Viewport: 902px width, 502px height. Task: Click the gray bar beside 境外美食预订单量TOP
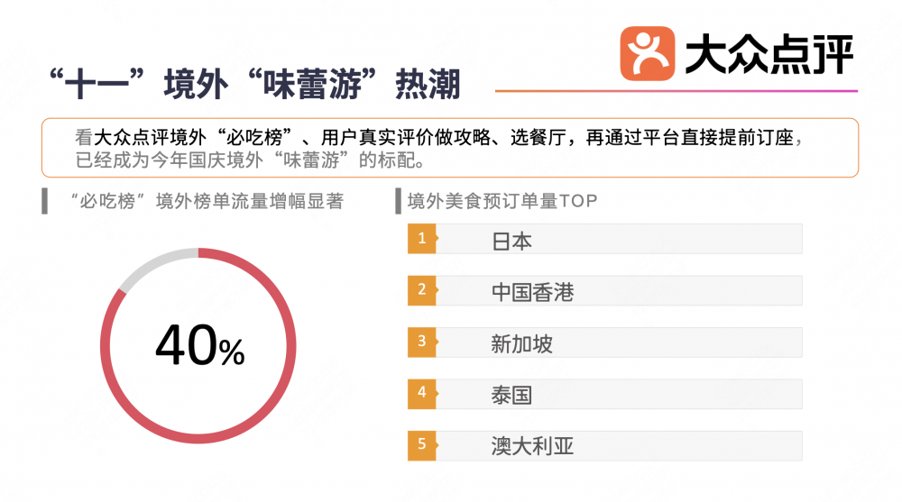click(x=398, y=201)
